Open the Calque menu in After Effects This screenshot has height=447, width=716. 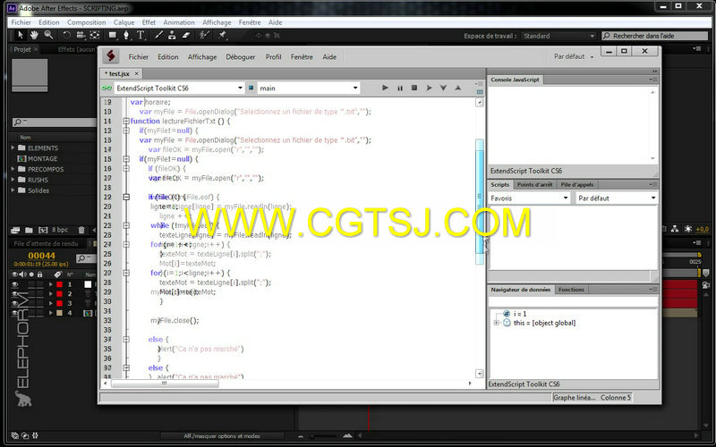point(124,22)
